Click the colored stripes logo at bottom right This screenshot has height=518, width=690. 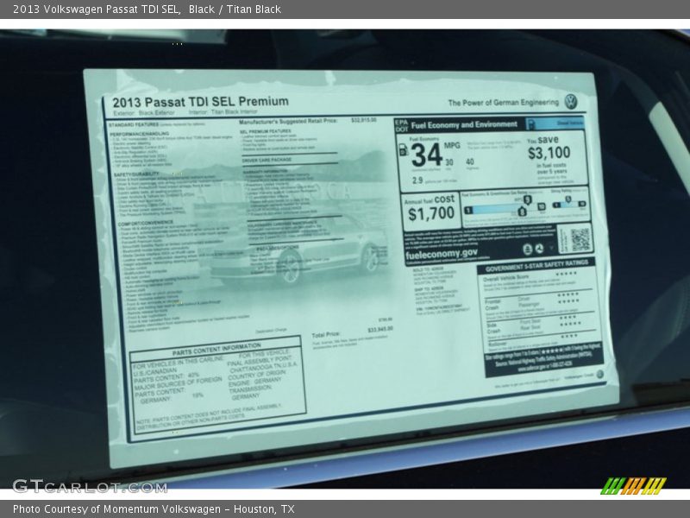[x=633, y=485]
